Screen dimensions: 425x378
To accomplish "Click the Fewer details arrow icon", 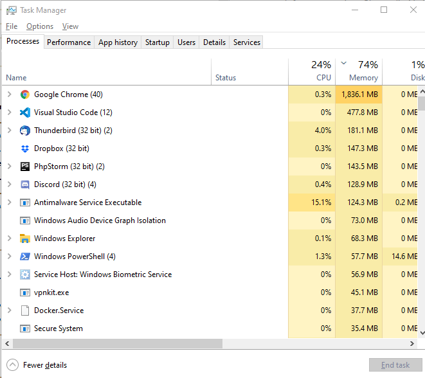I will [x=12, y=365].
